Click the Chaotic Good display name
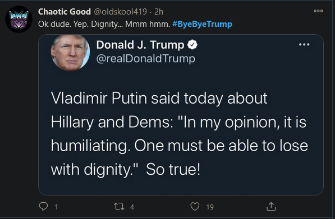Viewport: 335px width, 219px height. tap(65, 12)
